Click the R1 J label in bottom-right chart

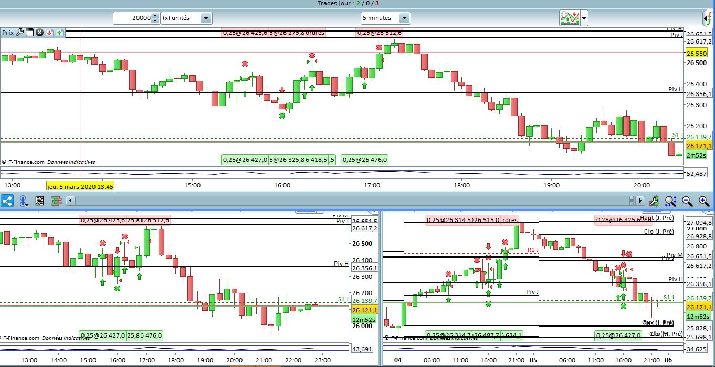533,250
